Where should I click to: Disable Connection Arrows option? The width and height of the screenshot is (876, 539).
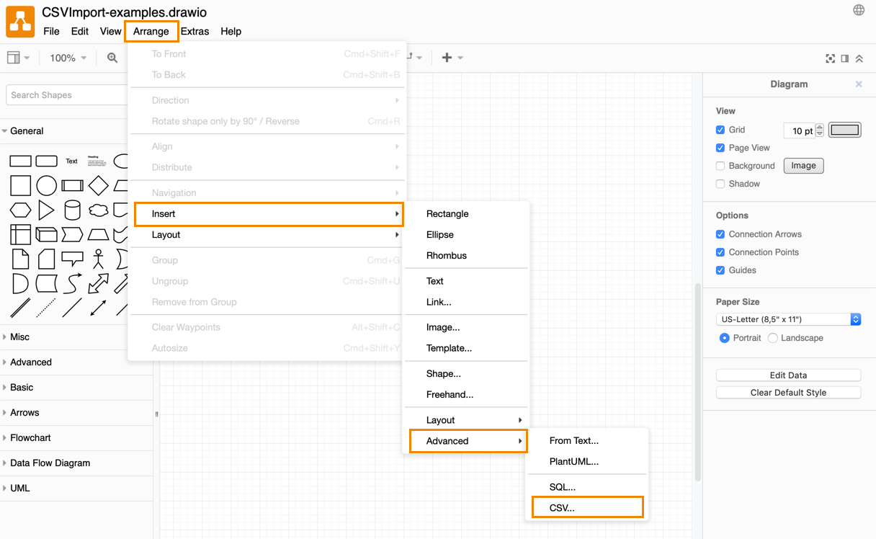pos(720,234)
